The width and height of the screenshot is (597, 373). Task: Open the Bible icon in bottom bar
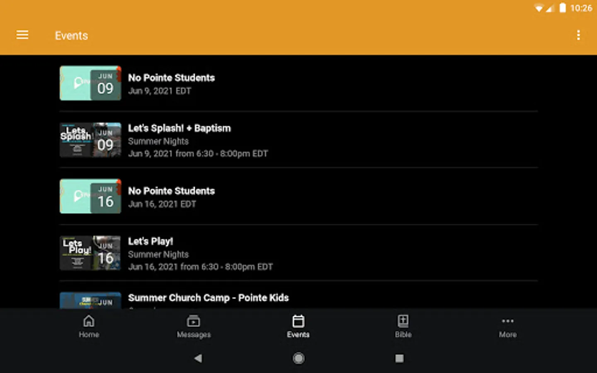(x=403, y=321)
